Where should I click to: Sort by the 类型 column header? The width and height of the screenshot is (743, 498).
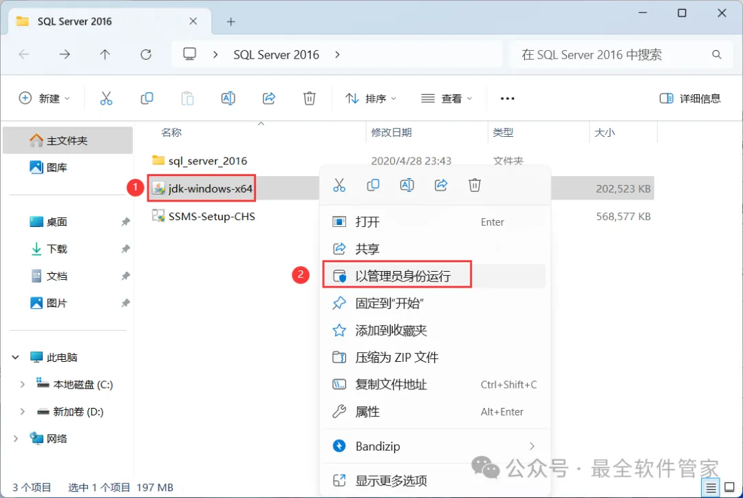503,133
